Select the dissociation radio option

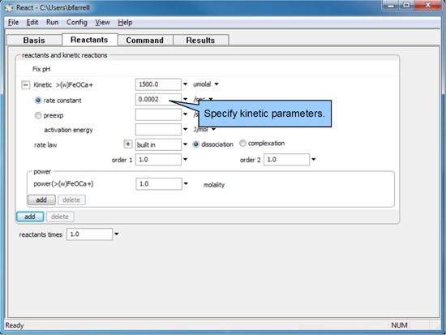(x=195, y=144)
